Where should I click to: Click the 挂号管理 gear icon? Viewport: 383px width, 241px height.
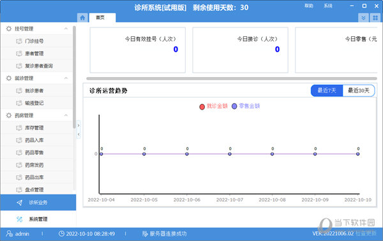[x=9, y=29]
